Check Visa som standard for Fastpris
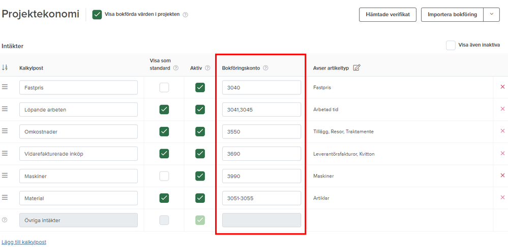 click(164, 87)
